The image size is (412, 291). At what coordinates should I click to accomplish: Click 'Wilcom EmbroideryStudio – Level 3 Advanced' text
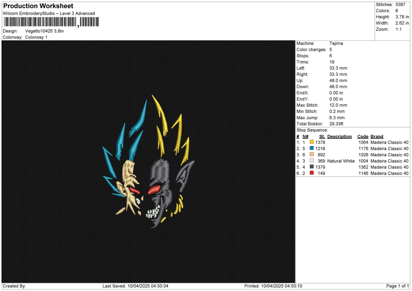[49, 13]
